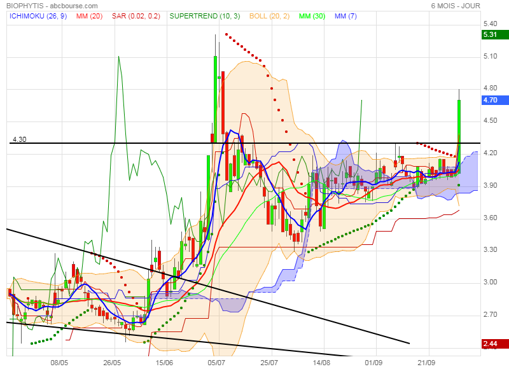
Task: Click the 3.30 price axis value
Action: [x=490, y=249]
